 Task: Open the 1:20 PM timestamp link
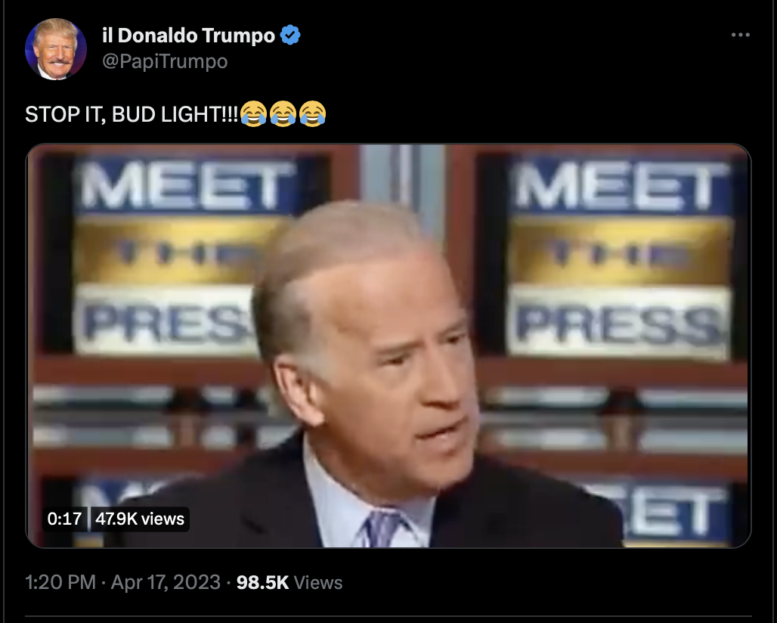click(x=60, y=582)
